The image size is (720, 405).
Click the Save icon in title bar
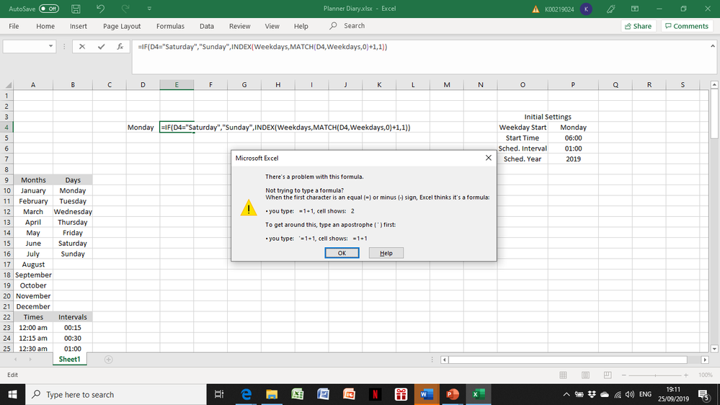(x=76, y=9)
